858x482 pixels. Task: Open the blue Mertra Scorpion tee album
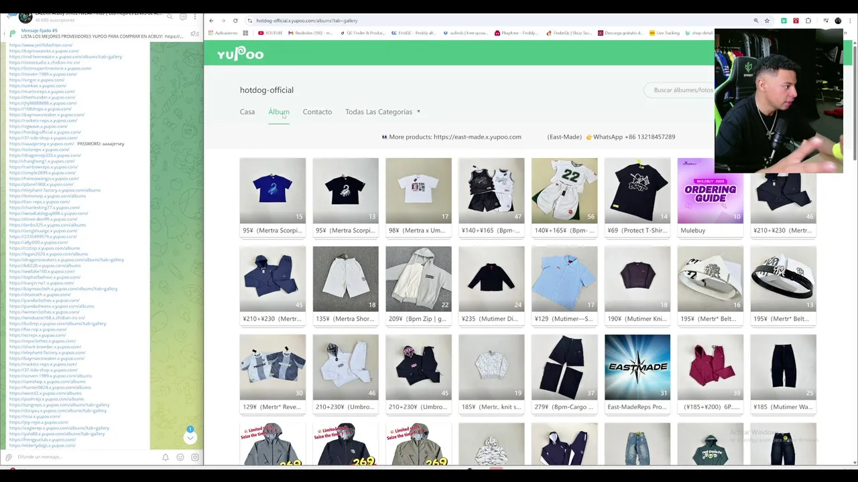pos(272,197)
